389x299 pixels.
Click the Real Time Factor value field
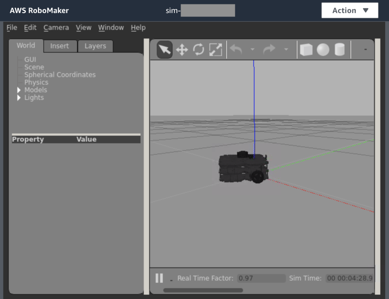(x=261, y=278)
